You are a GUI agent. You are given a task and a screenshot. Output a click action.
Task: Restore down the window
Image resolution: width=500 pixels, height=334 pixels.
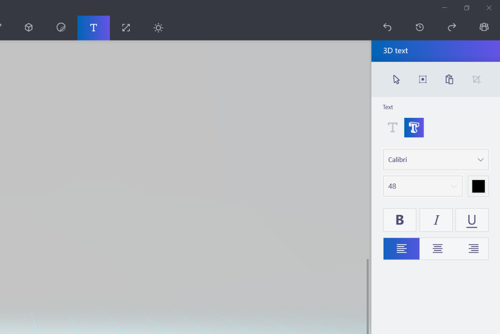tap(467, 8)
